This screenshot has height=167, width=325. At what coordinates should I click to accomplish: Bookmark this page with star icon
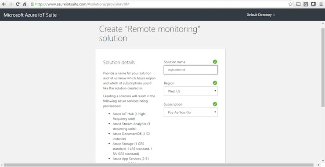[291, 4]
